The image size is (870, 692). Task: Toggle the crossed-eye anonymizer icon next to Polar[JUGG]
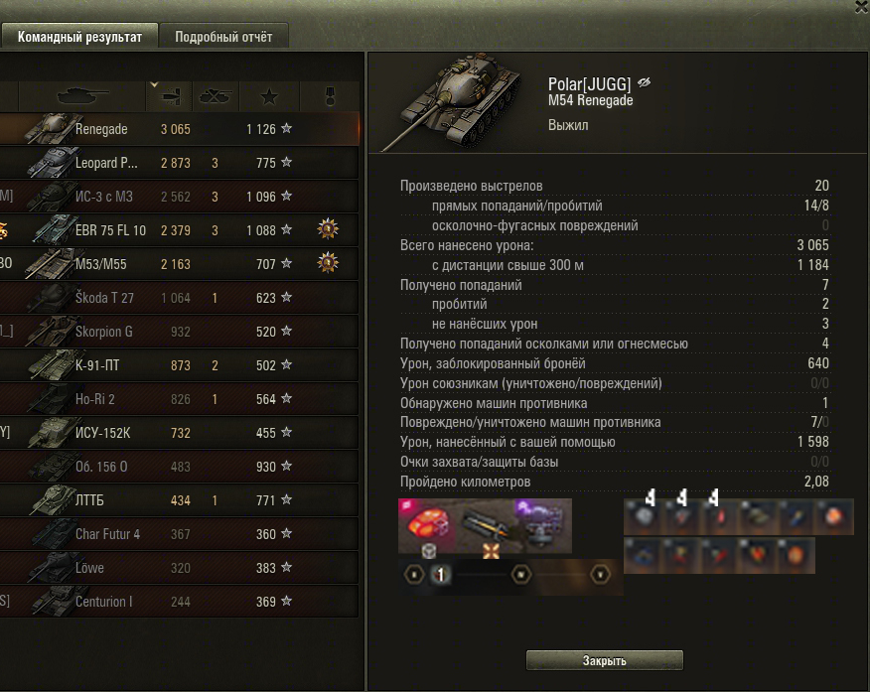[x=644, y=83]
